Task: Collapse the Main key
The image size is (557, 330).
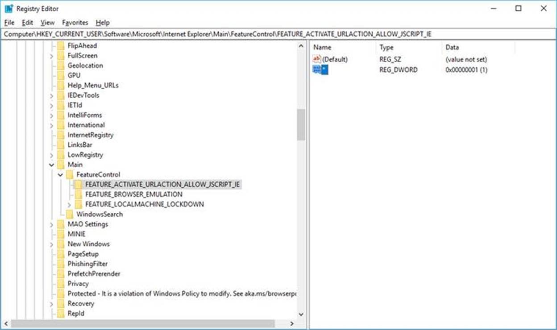Action: (x=51, y=165)
